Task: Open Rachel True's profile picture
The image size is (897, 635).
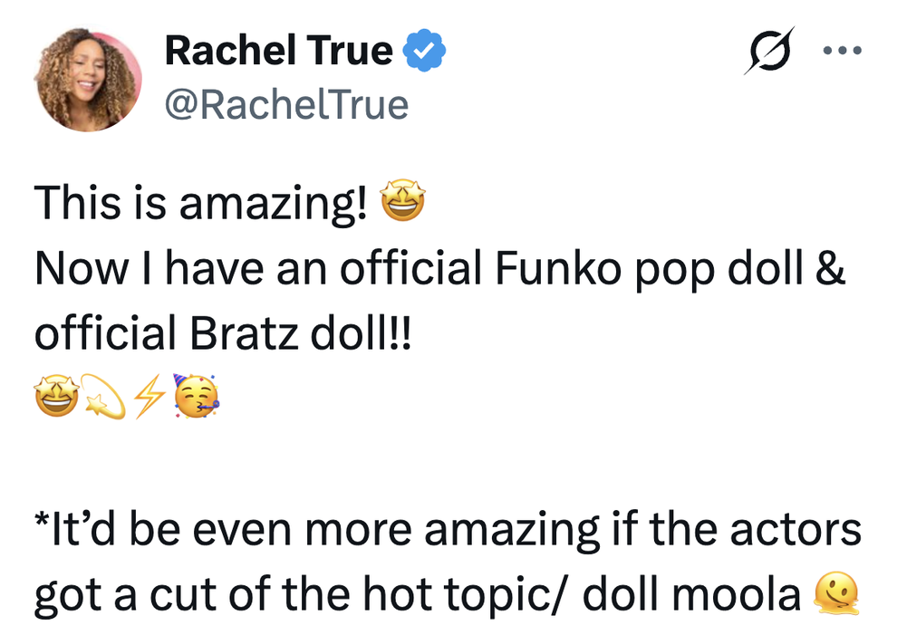Action: (x=89, y=80)
